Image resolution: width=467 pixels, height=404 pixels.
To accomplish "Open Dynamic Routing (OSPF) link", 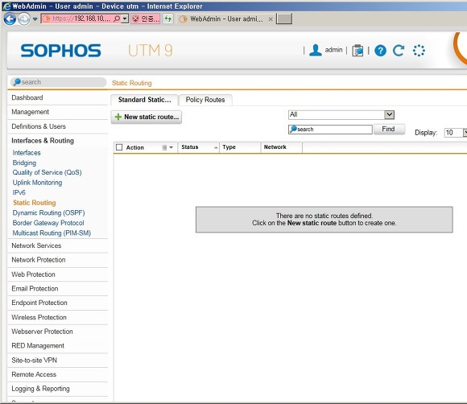I will coord(48,213).
